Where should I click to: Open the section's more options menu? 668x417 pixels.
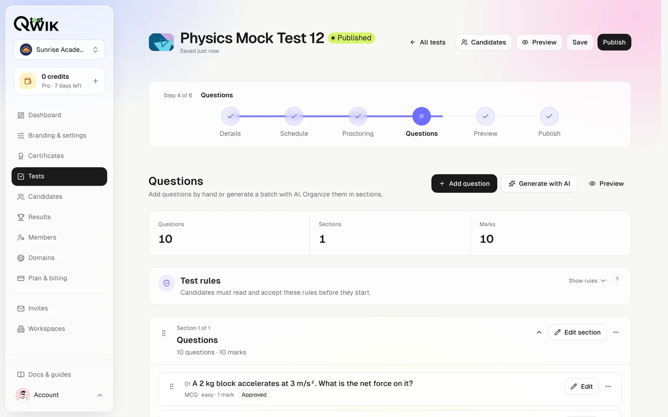pyautogui.click(x=616, y=332)
